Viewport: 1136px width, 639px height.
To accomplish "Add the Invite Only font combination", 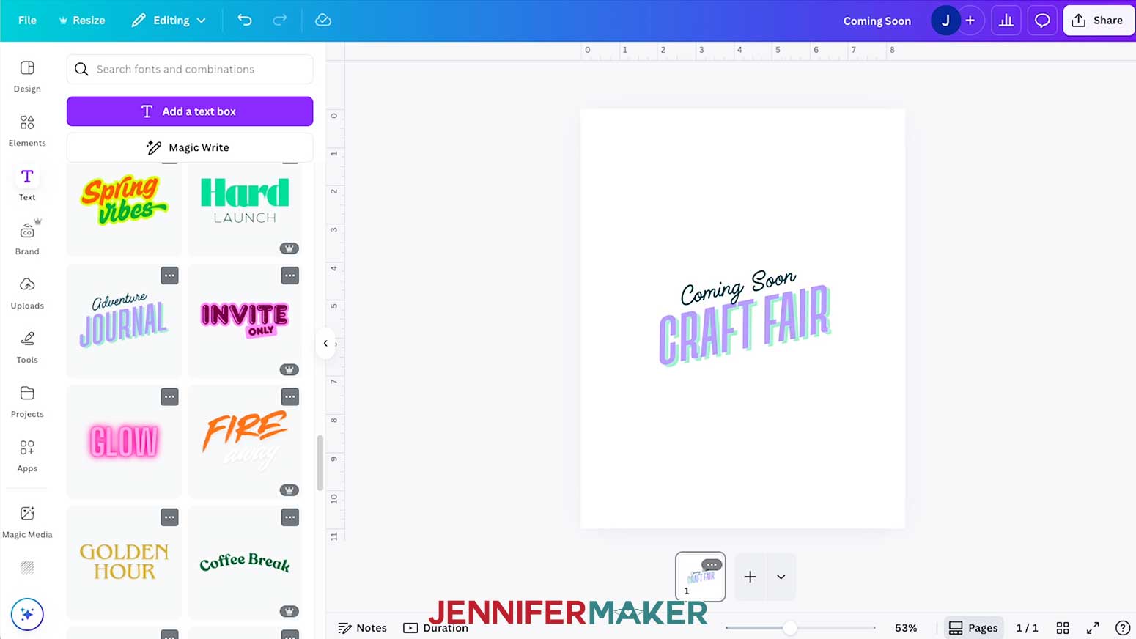I will pyautogui.click(x=245, y=321).
